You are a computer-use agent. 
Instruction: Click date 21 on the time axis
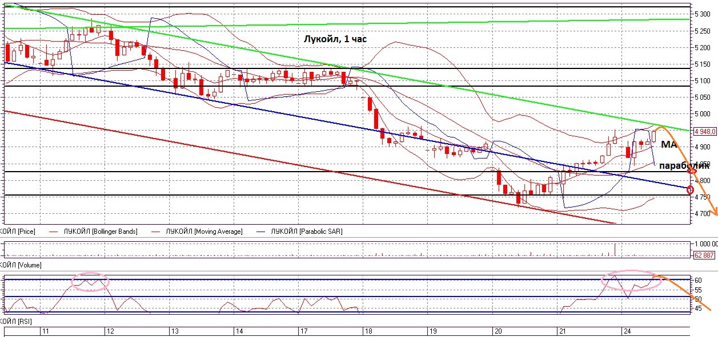coord(562,331)
